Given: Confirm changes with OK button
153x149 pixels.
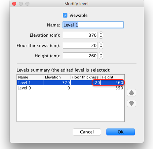Looking at the screenshot, I should 121,132.
